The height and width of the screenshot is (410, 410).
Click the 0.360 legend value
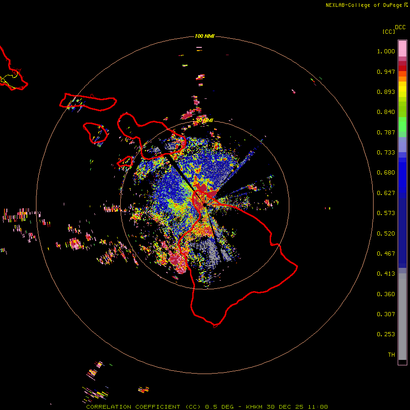[x=386, y=294]
